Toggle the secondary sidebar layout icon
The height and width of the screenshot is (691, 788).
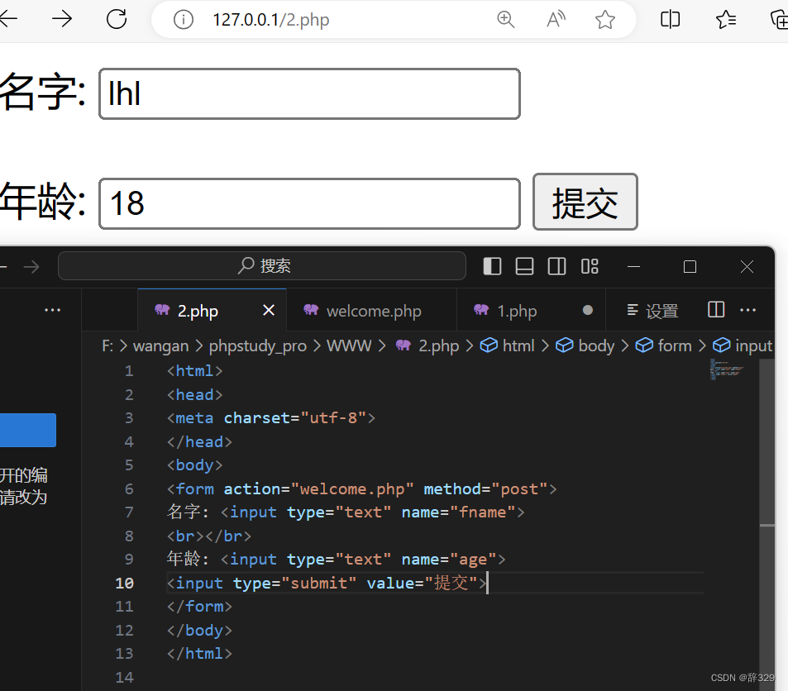(x=556, y=266)
